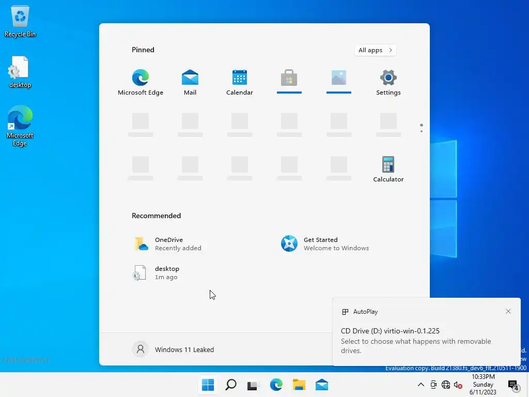Open the Windows 11 Leaked user account
Image resolution: width=529 pixels, height=397 pixels.
click(x=173, y=349)
